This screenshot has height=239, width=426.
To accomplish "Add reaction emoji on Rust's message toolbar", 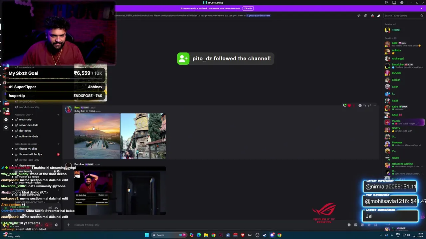I will (x=360, y=106).
